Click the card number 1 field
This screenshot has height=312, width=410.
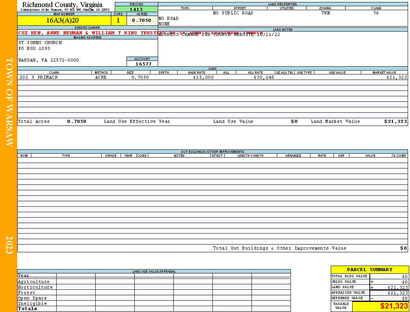118,20
